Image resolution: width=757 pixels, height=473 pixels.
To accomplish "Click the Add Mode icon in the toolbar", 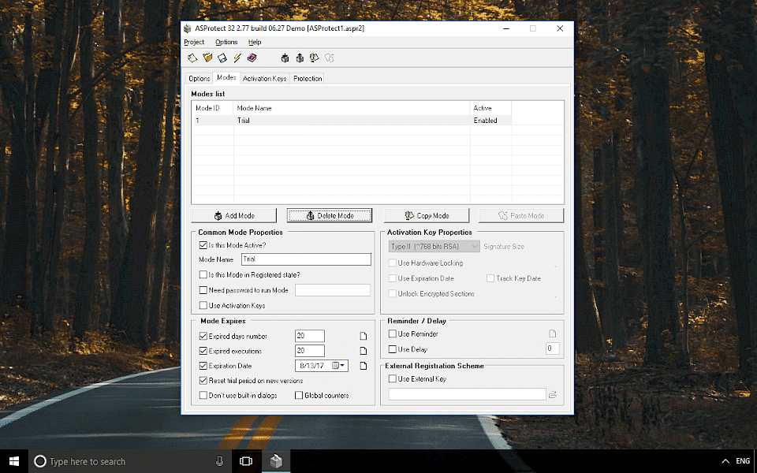I will (285, 58).
